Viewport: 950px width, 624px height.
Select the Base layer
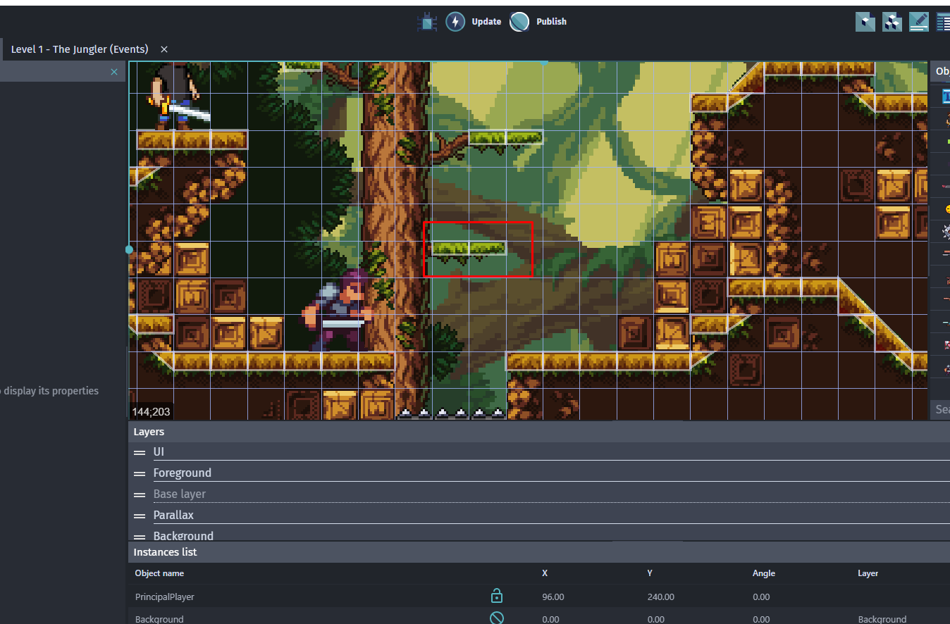pyautogui.click(x=179, y=494)
